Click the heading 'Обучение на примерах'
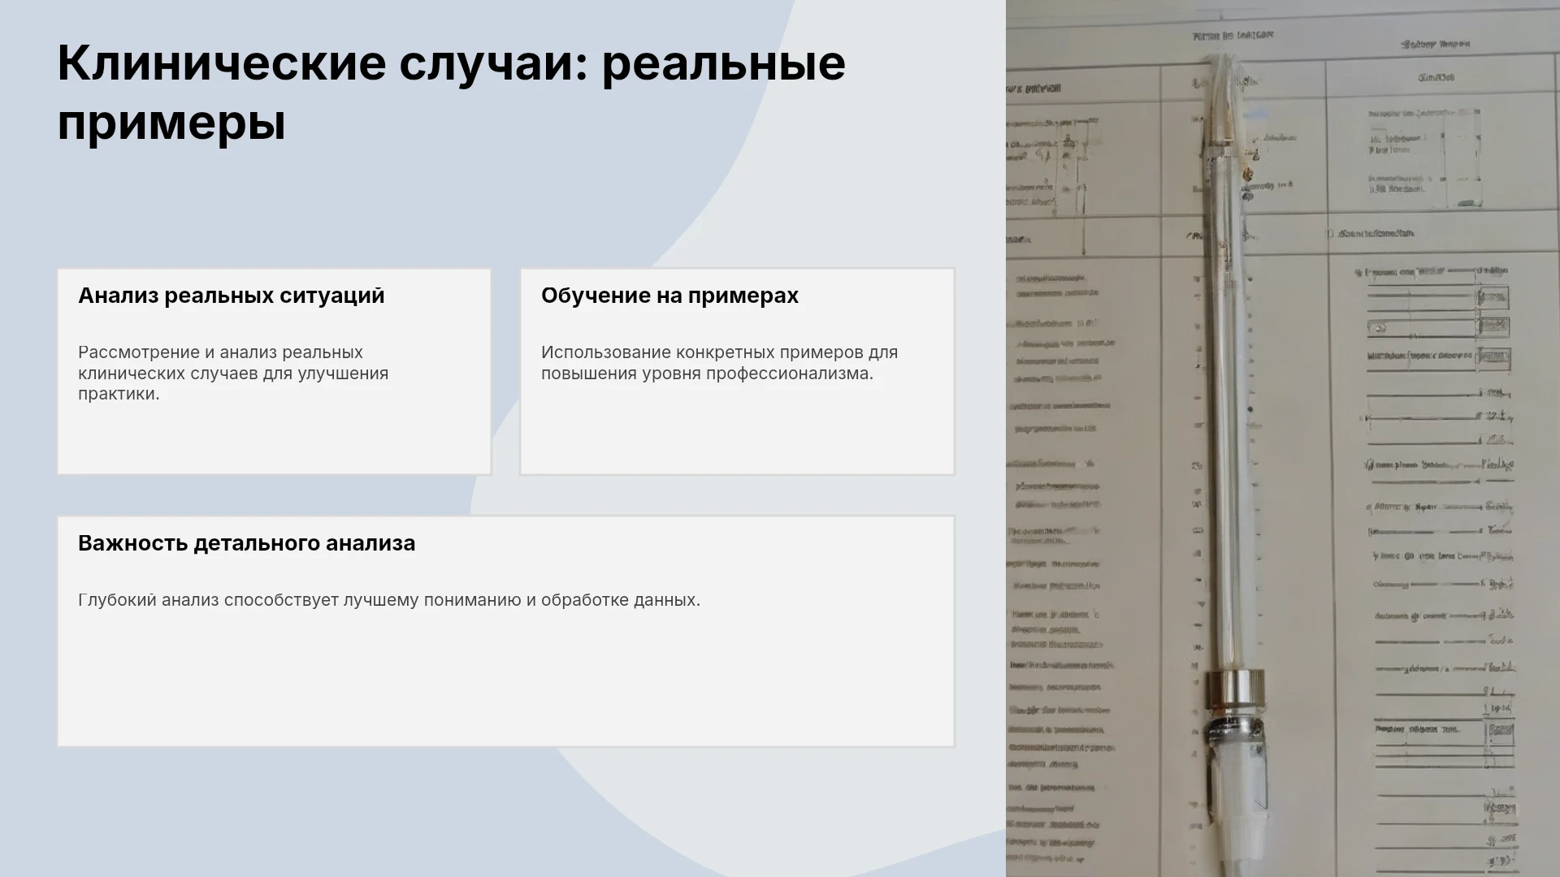This screenshot has width=1560, height=877. point(669,296)
